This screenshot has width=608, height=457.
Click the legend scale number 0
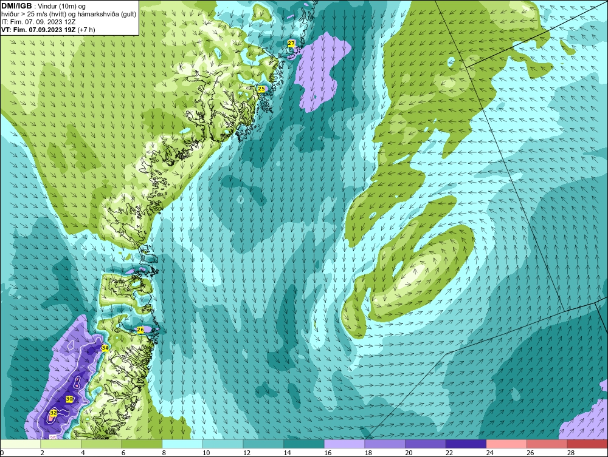click(2, 453)
